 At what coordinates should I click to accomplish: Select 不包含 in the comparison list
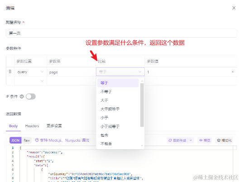(118, 144)
